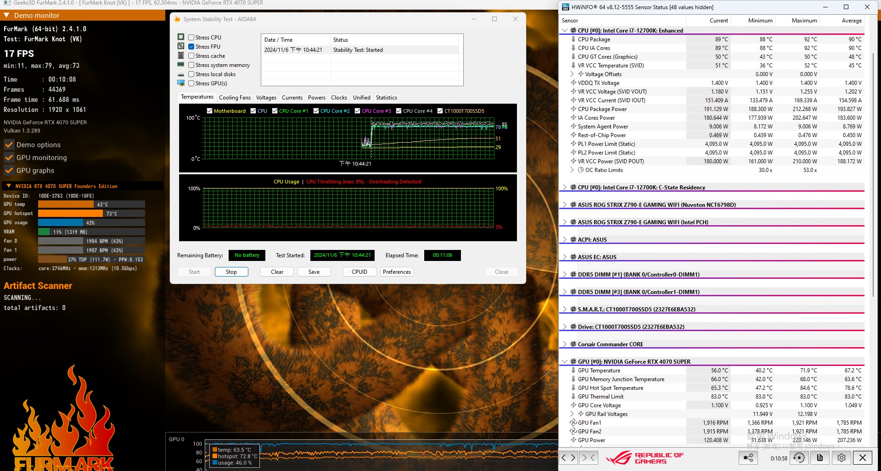Click the HWiNFO logging document icon

pos(820,457)
